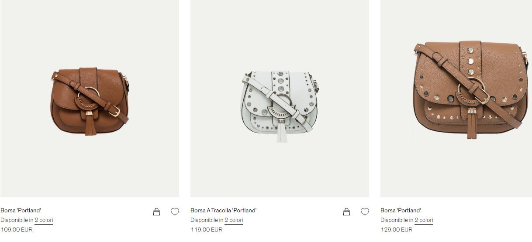Show the 2 colori options for the 129,00 EUR bag
The image size is (532, 242).
[x=424, y=220]
